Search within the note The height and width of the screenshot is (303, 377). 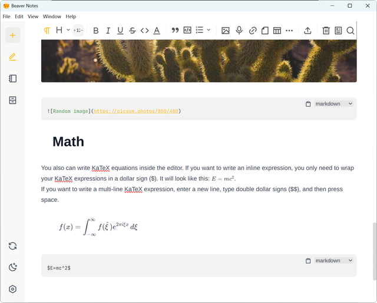point(350,31)
